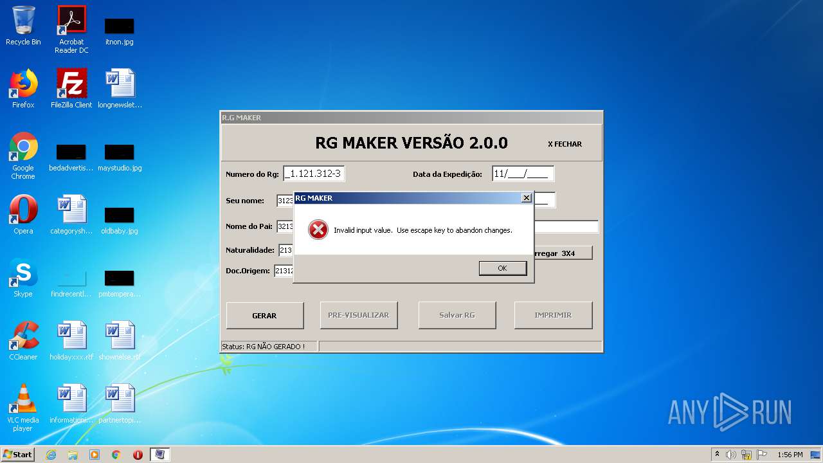823x463 pixels.
Task: Select the holidayxxx.rtf document icon
Action: coord(71,341)
